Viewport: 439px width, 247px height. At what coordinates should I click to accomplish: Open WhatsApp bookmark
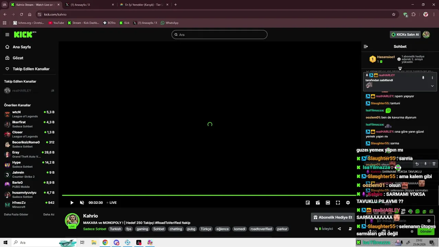tap(169, 23)
